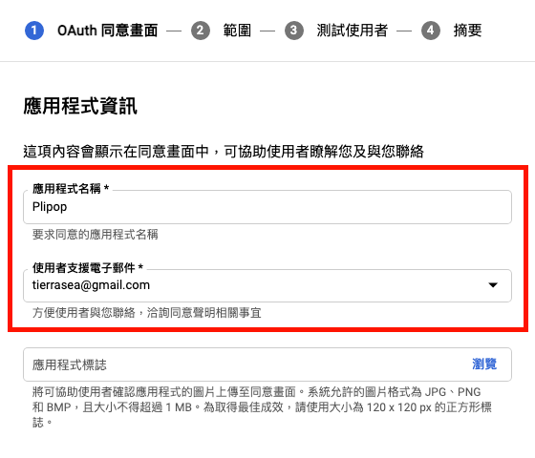Click the 應用程式標誌 logo upload field
This screenshot has width=535, height=458.
[x=267, y=364]
